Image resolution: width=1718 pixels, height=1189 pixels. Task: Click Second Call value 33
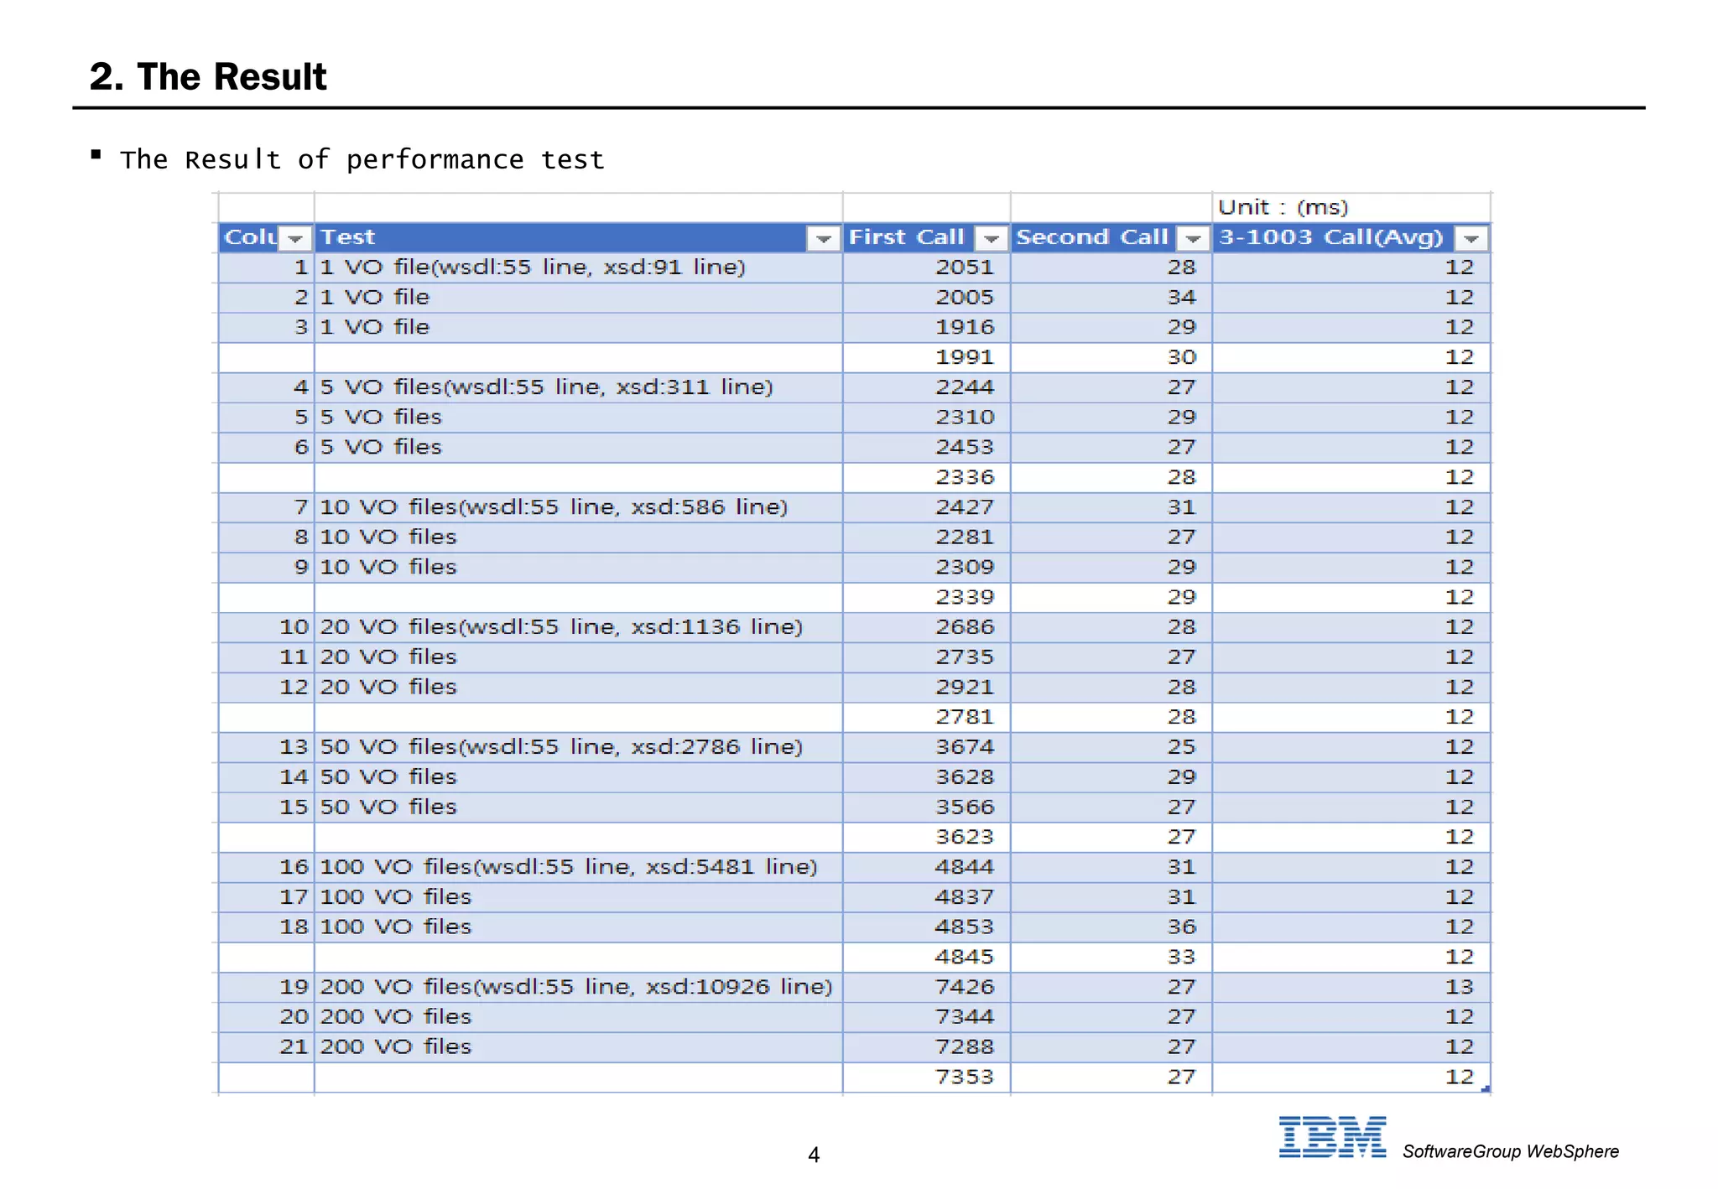coord(1111,958)
